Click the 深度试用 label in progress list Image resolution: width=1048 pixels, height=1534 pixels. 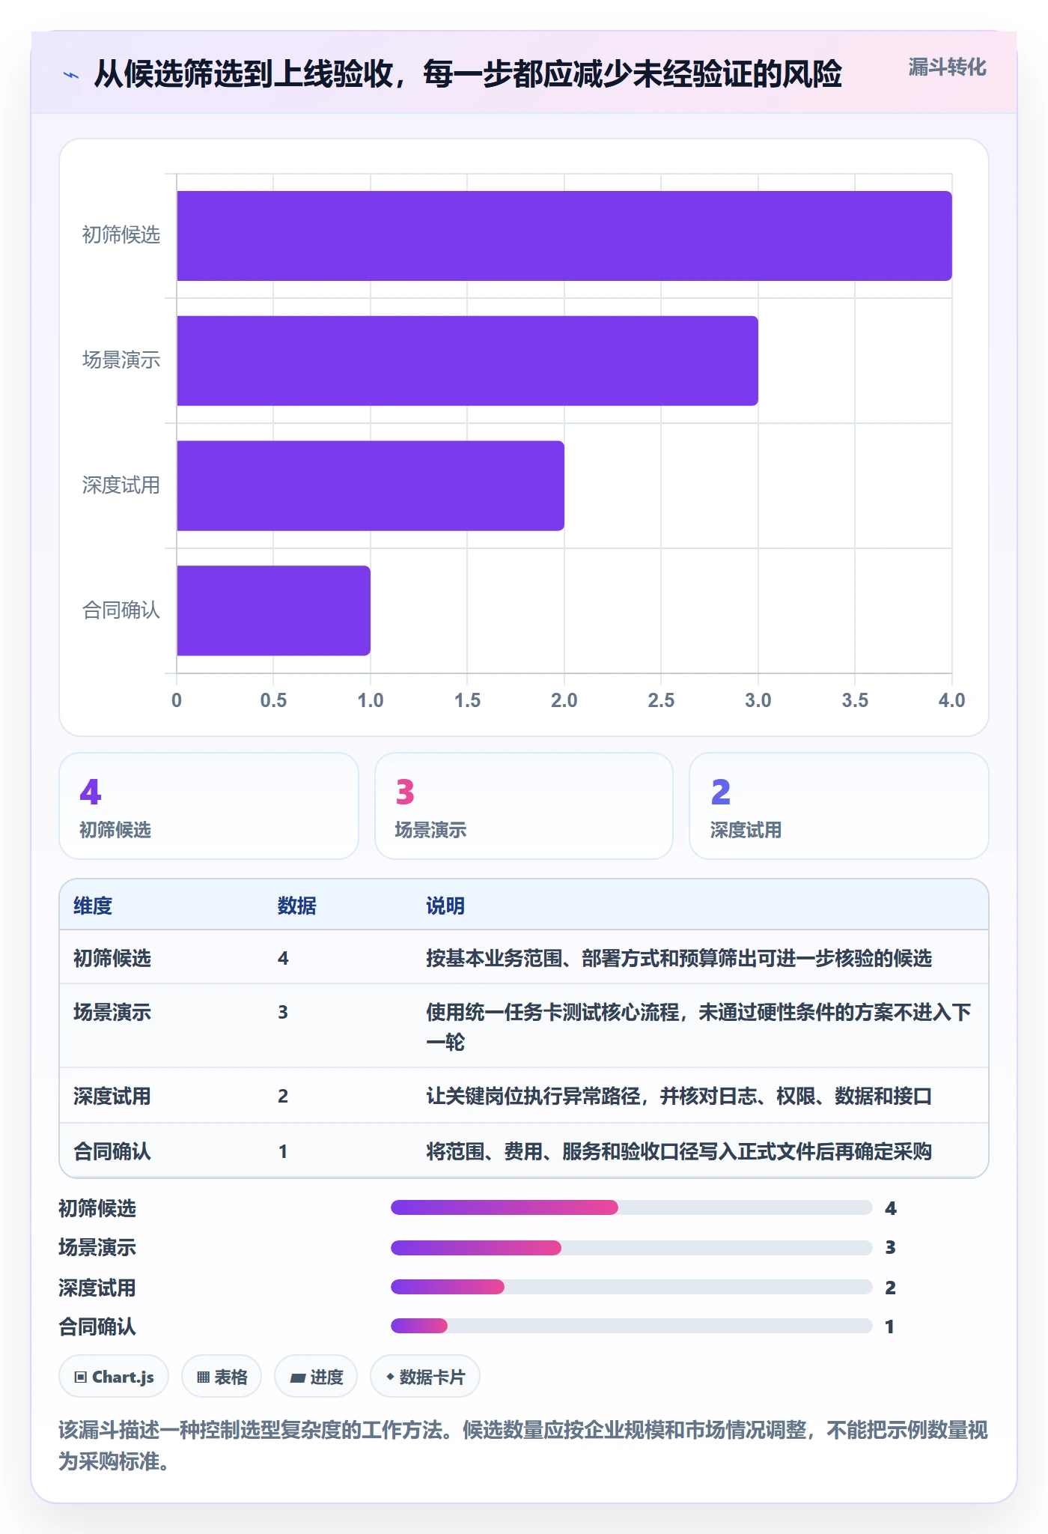(x=97, y=1288)
